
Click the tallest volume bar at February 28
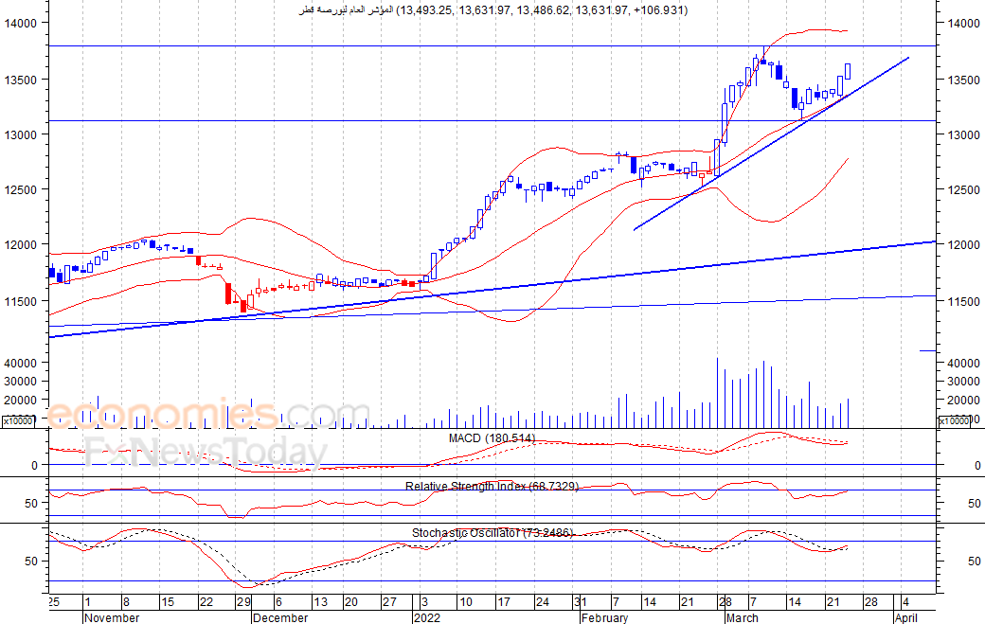[717, 393]
